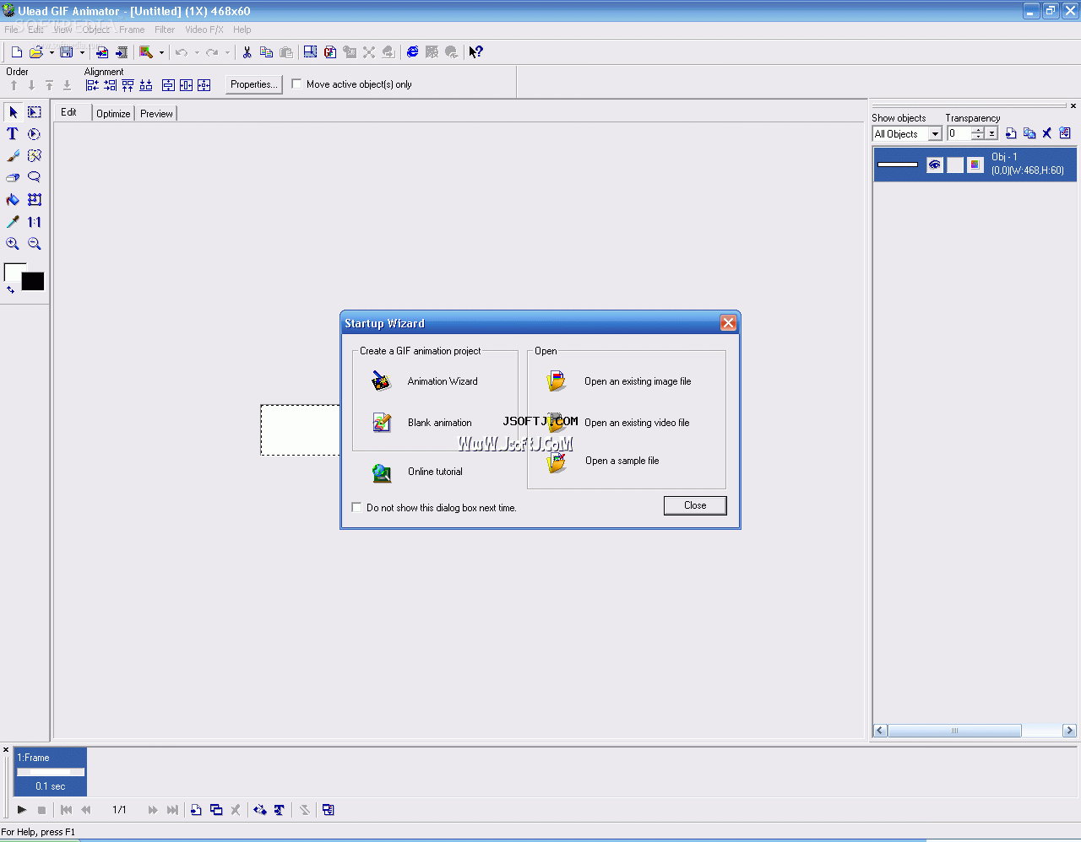Select the Eraser tool
Image resolution: width=1081 pixels, height=842 pixels.
(x=13, y=178)
